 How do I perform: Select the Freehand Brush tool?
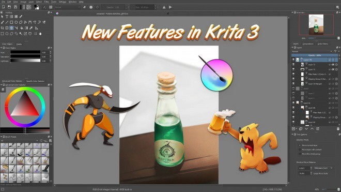tap(2, 22)
